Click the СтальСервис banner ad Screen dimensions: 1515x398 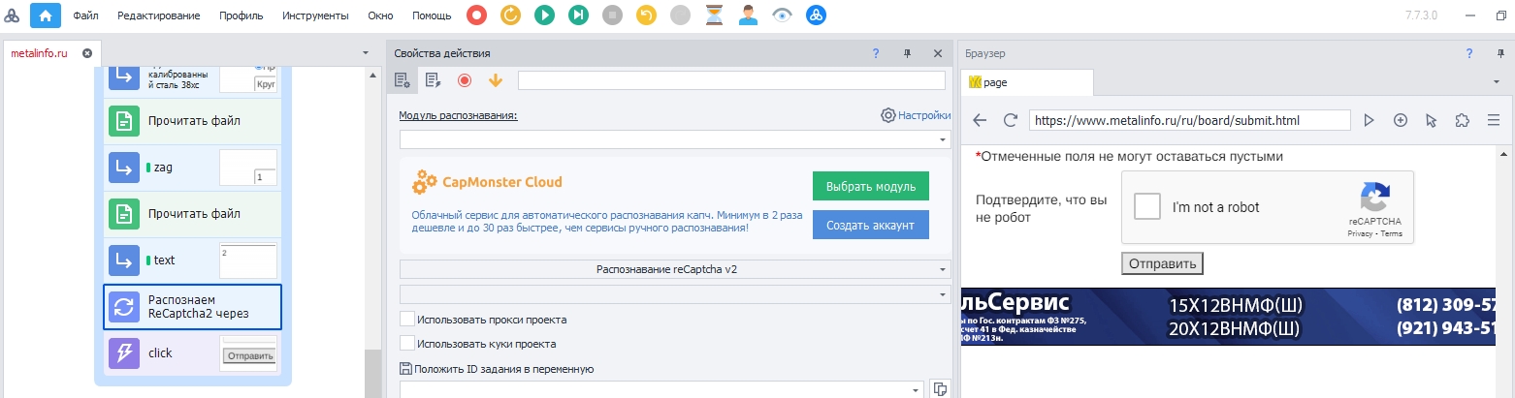coord(1230,317)
